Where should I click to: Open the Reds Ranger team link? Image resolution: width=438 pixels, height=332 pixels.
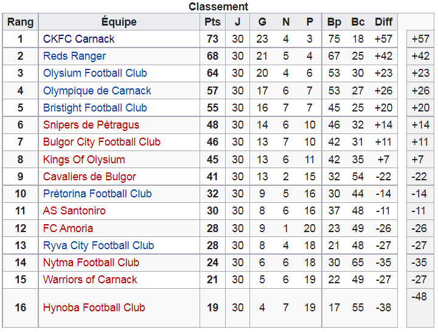(x=74, y=56)
